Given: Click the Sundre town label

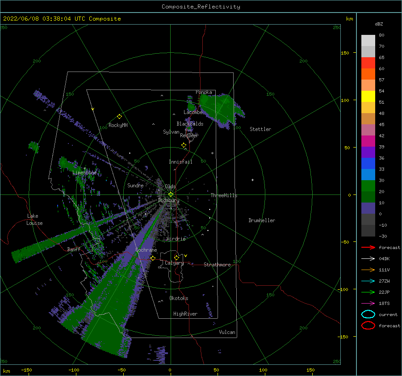Looking at the screenshot, I should (135, 185).
